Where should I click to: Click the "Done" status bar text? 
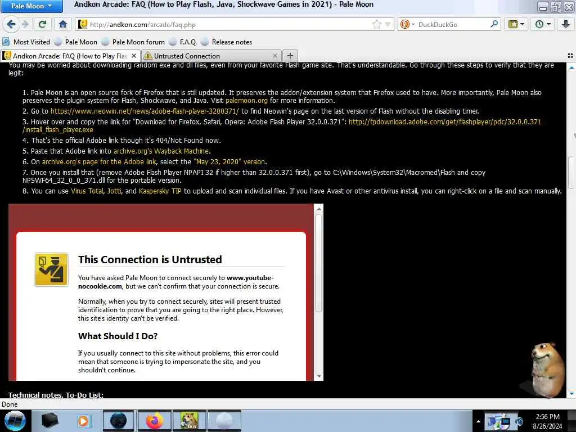pos(10,404)
